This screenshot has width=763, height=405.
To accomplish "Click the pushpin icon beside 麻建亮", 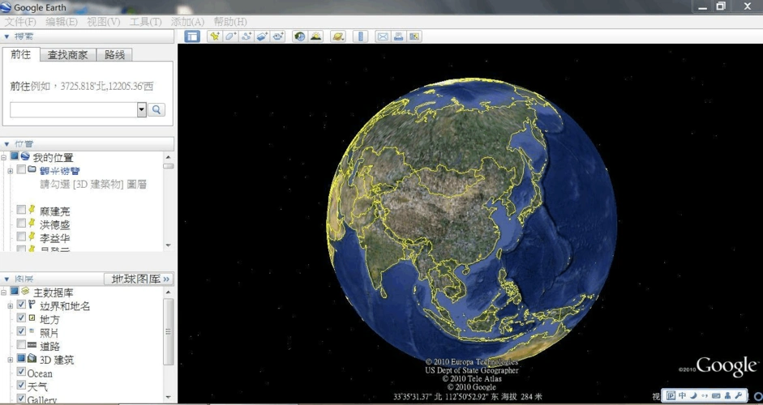I will pos(32,210).
